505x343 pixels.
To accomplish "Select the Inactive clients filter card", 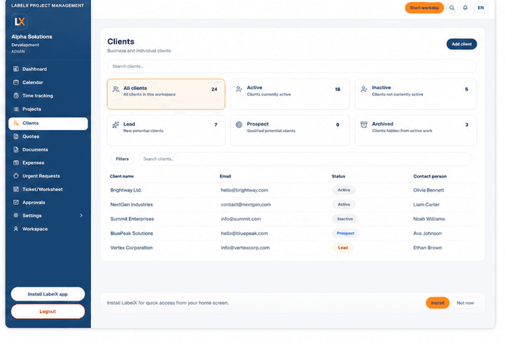I will click(x=415, y=94).
